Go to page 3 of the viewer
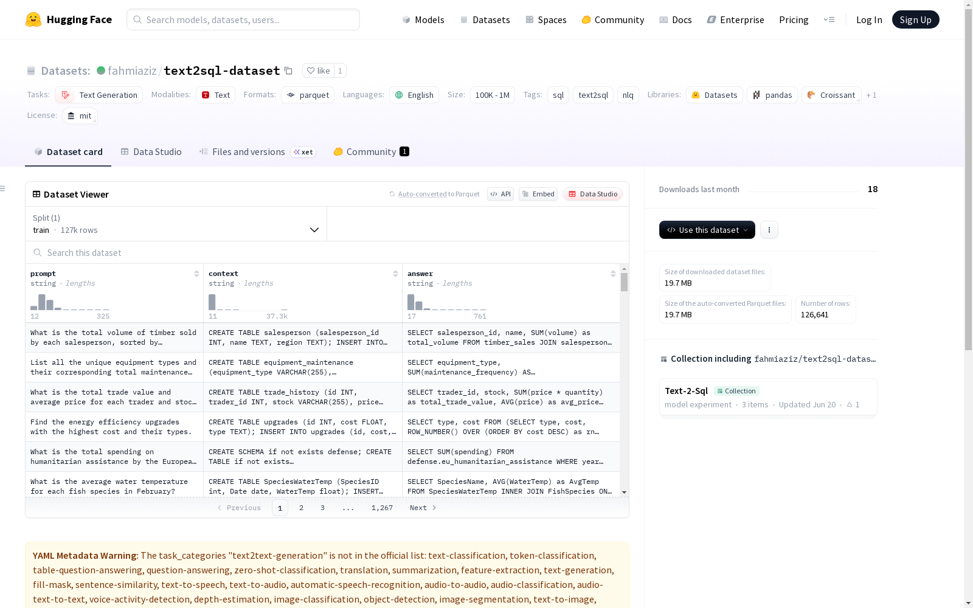Screen dimensions: 973x608 (x=322, y=508)
